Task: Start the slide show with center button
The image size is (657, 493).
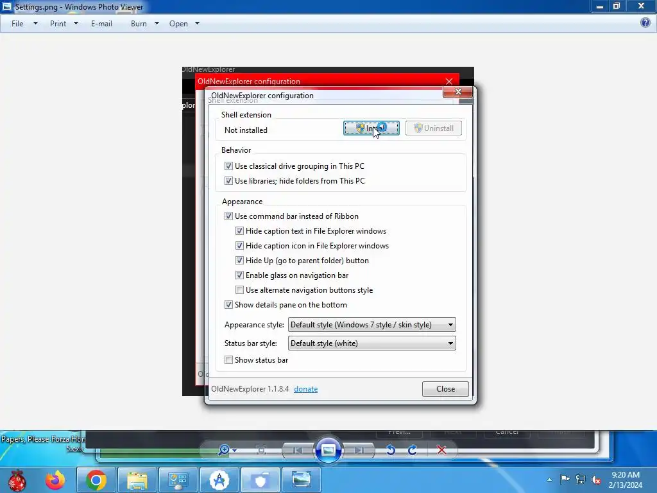Action: pyautogui.click(x=328, y=450)
